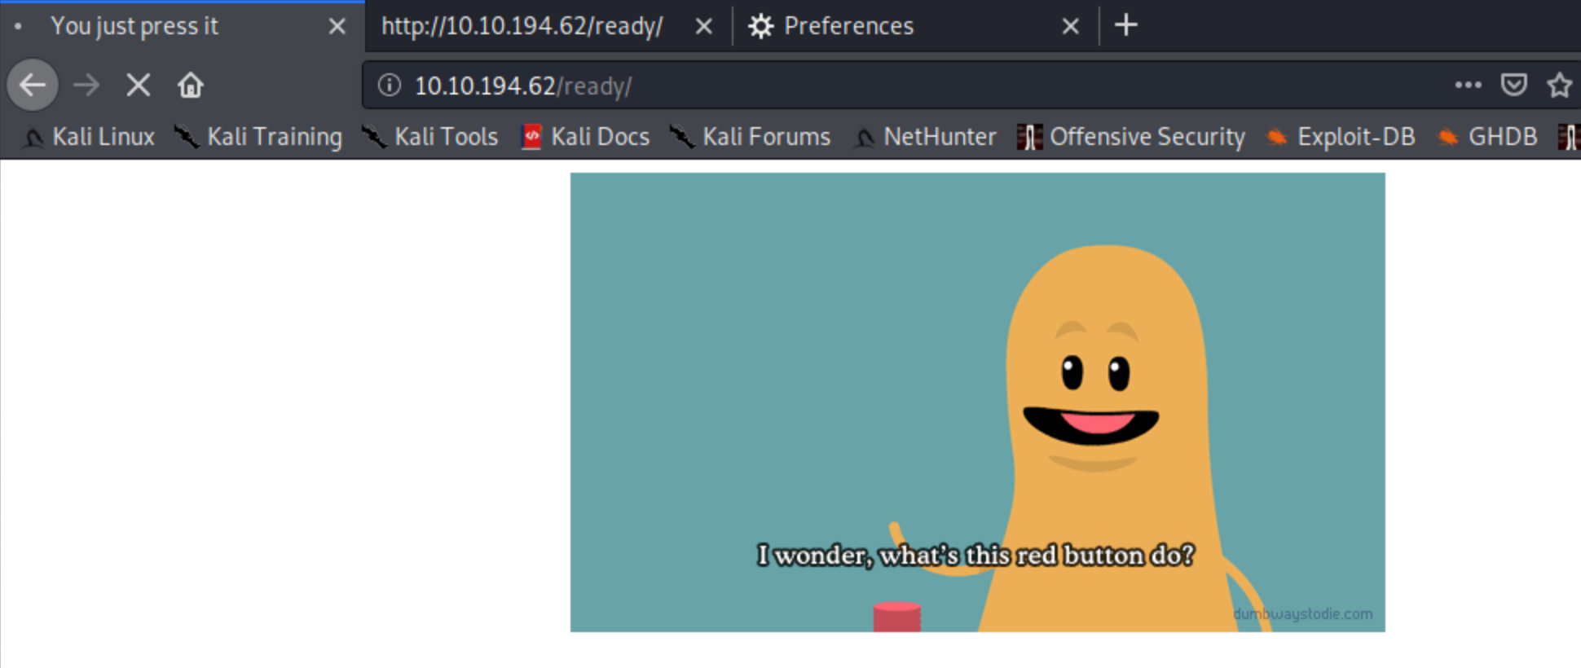Open a new tab with plus button
The image size is (1581, 668).
click(1125, 26)
